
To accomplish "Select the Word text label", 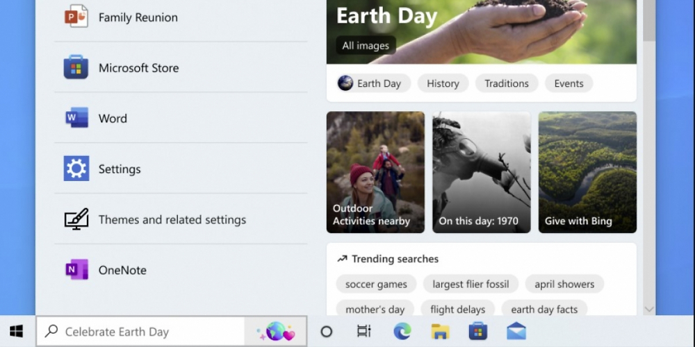I will [113, 118].
